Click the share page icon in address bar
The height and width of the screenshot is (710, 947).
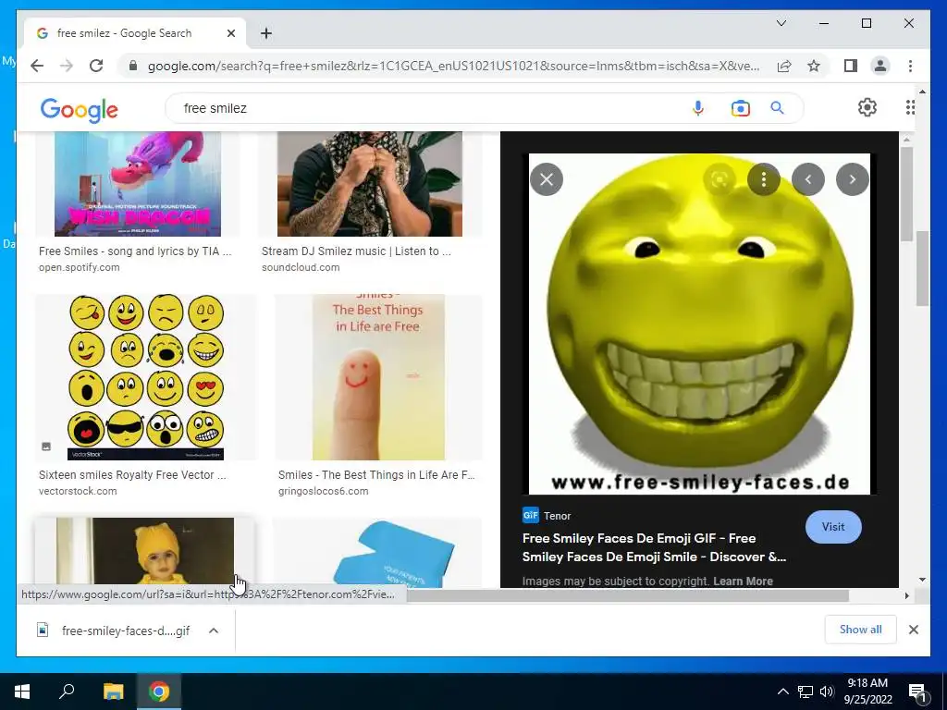[x=784, y=66]
